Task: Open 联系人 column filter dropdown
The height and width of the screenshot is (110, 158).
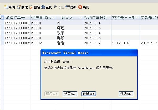Action: [x=80, y=18]
